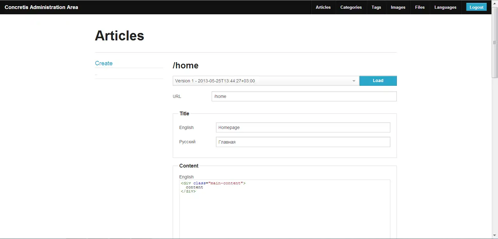This screenshot has height=239, width=498.
Task: Click the scrollbar up arrow
Action: 495,3
